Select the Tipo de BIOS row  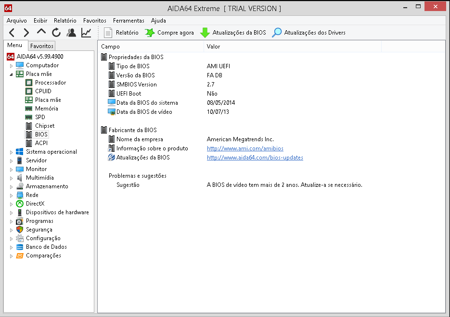271,66
